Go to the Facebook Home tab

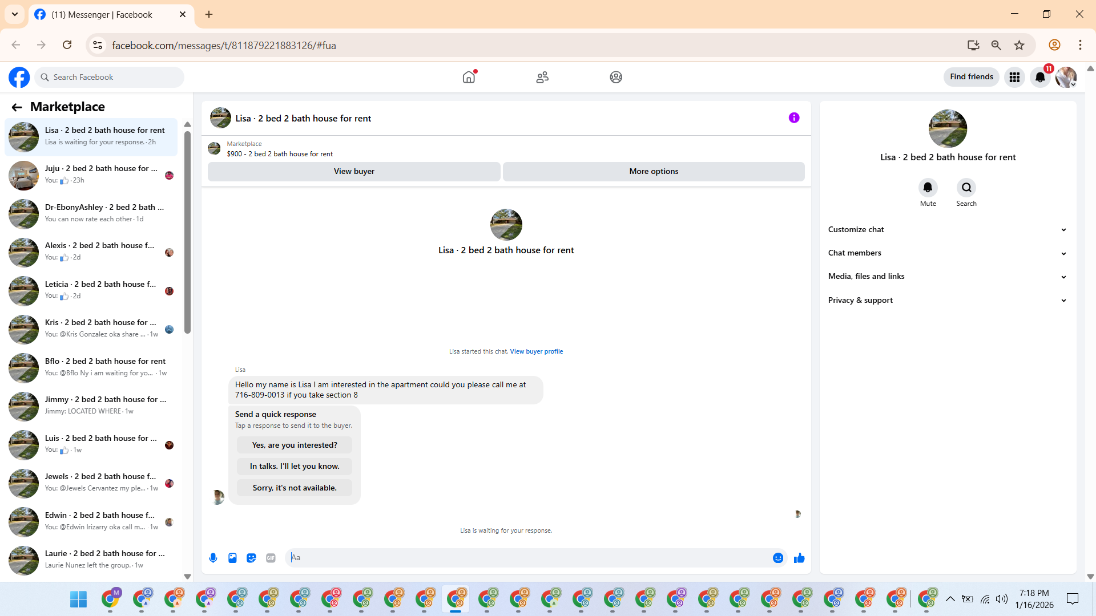click(469, 77)
